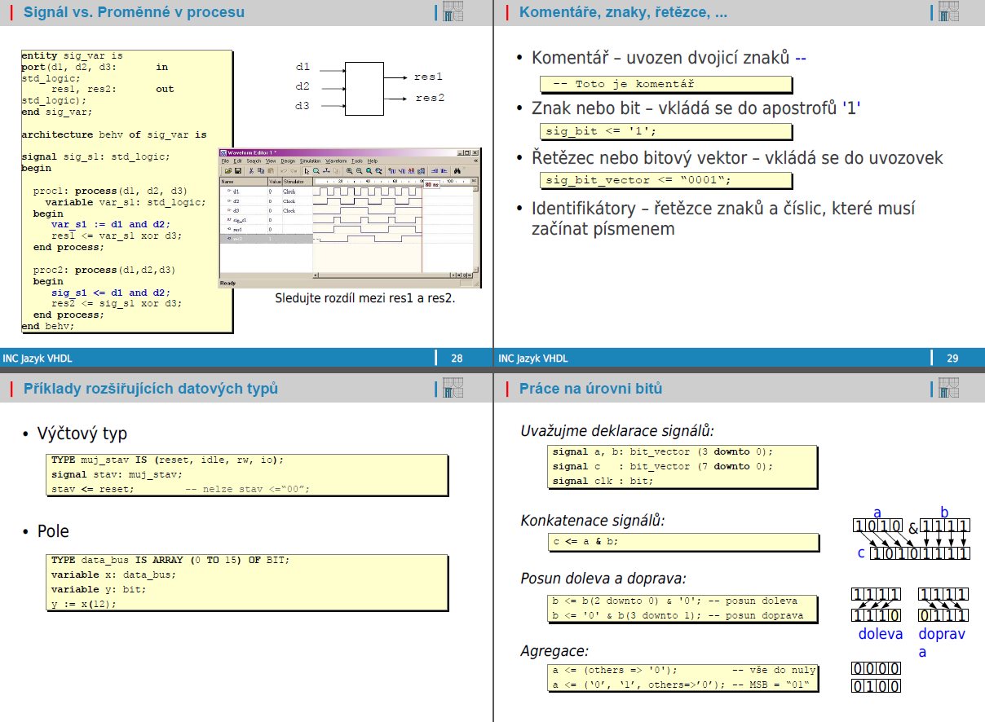Viewport: 985px width, 722px height.
Task: Open the Waveform menu in Waveform Editor
Action: (x=337, y=161)
